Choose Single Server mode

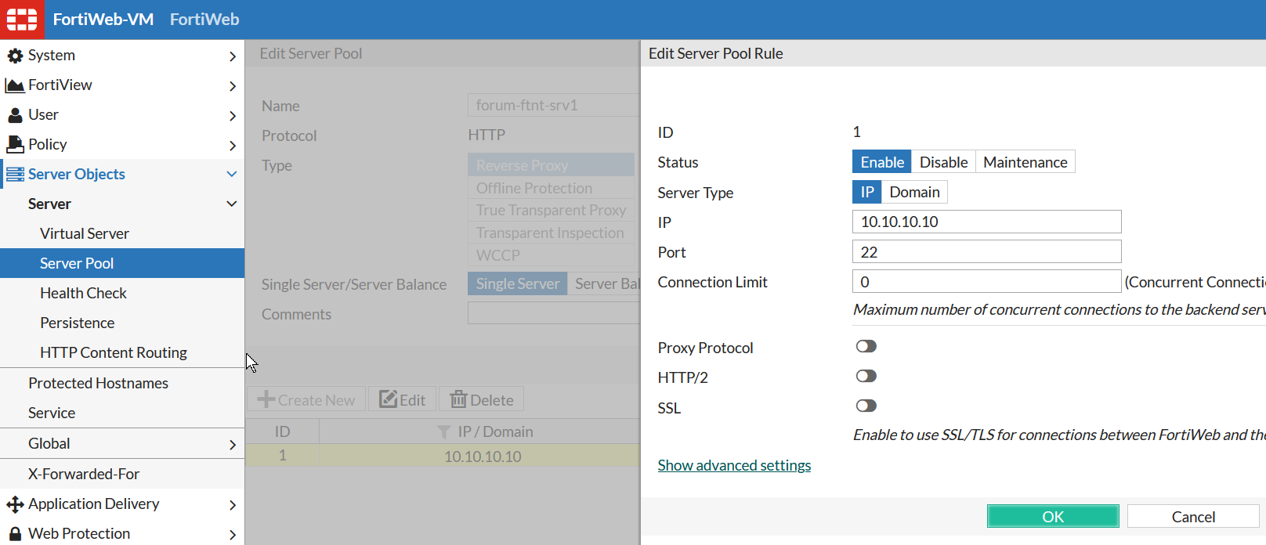coord(518,283)
